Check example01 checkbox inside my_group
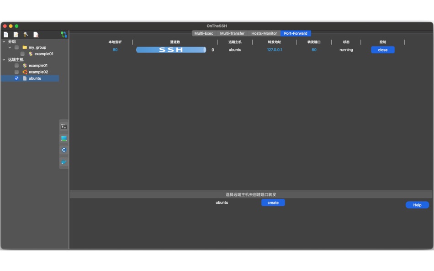 pos(22,54)
